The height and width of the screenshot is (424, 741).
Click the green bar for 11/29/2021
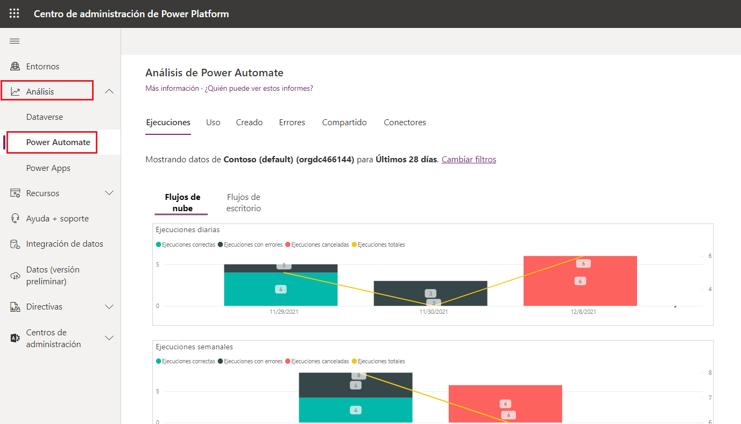(281, 289)
